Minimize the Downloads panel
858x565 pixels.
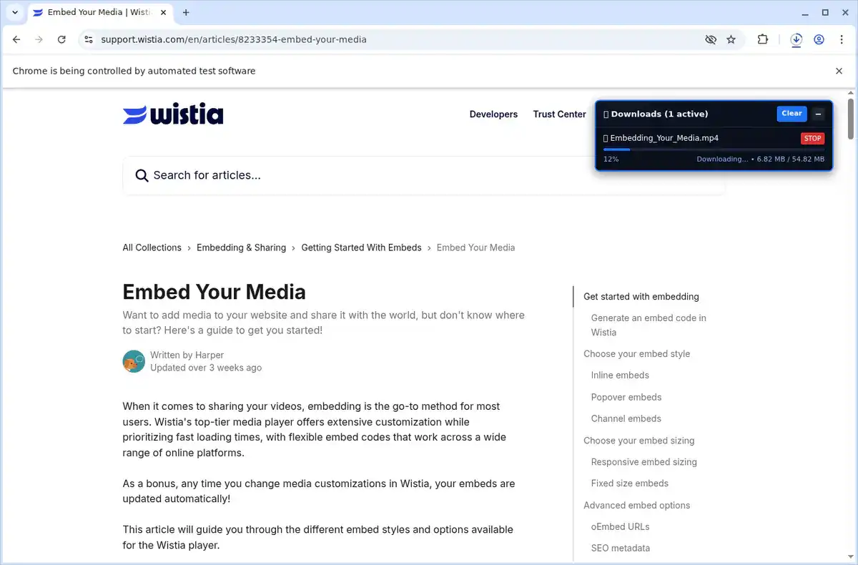point(819,114)
